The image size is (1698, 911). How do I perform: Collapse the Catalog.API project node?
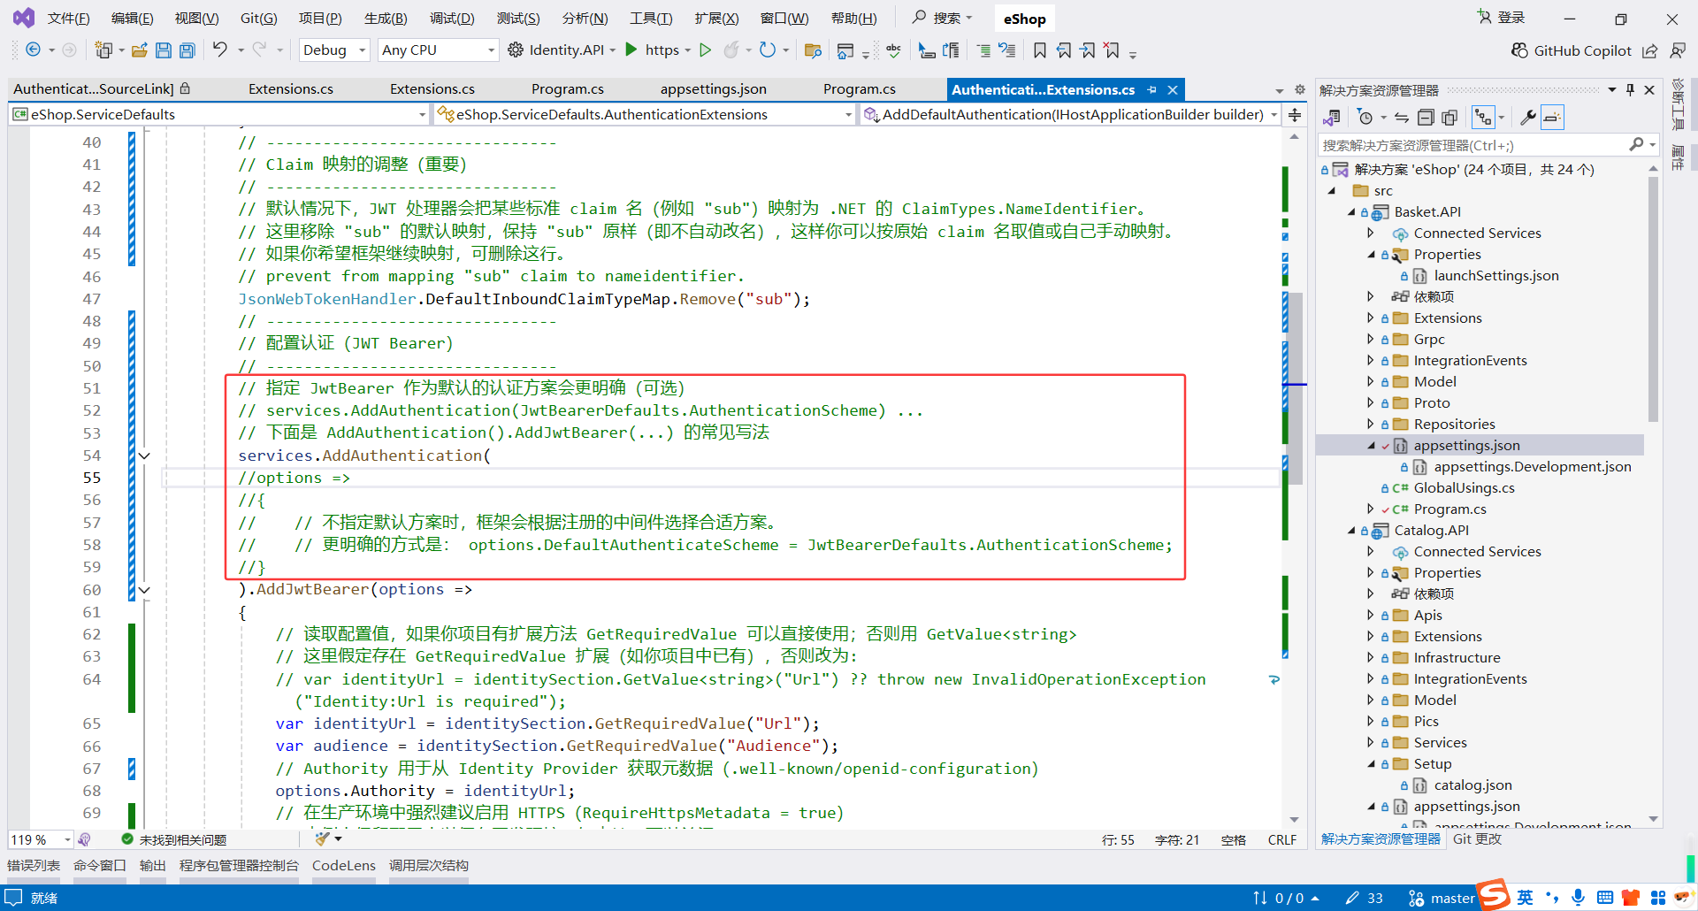1350,530
